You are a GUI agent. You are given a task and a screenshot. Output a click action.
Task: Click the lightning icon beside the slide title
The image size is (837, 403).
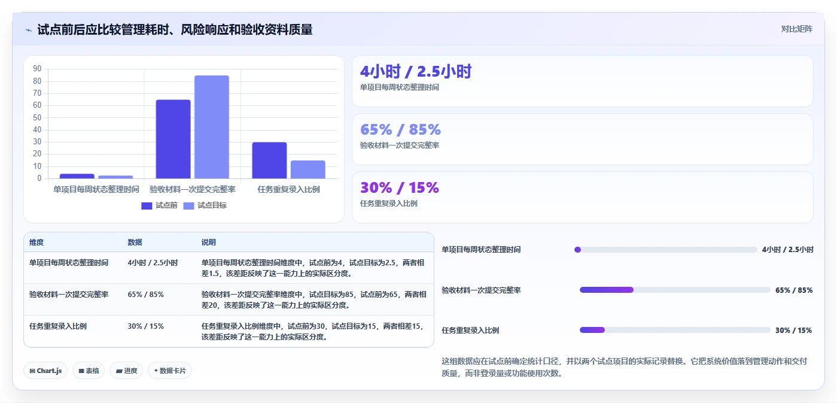pyautogui.click(x=29, y=29)
